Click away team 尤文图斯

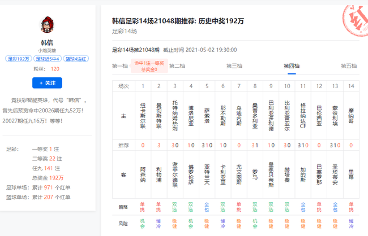(x=239, y=174)
